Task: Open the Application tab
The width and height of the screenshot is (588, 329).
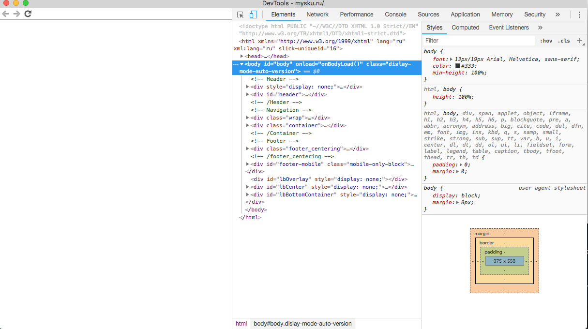Action: 465,15
